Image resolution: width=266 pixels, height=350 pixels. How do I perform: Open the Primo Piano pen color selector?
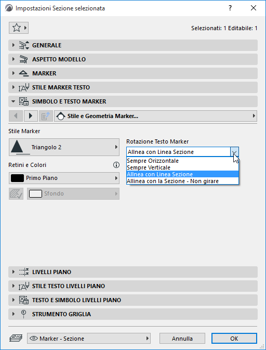click(64, 178)
